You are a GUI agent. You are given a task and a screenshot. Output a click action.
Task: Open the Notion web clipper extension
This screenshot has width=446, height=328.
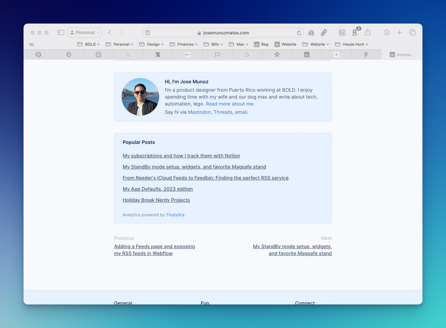coord(342,33)
